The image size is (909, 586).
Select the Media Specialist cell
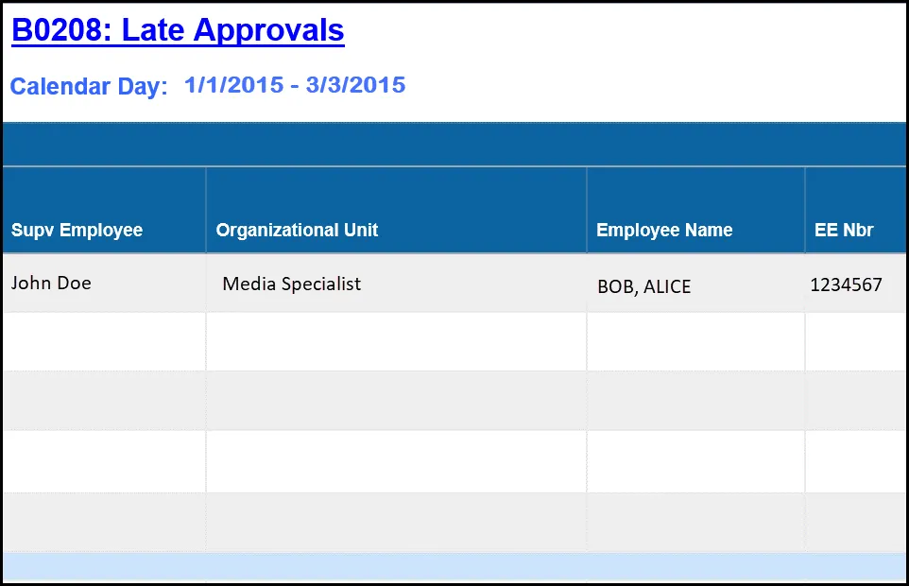pyautogui.click(x=292, y=284)
